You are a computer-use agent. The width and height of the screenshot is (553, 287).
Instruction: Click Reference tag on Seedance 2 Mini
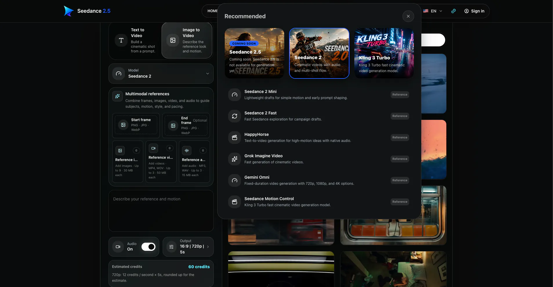tap(400, 95)
